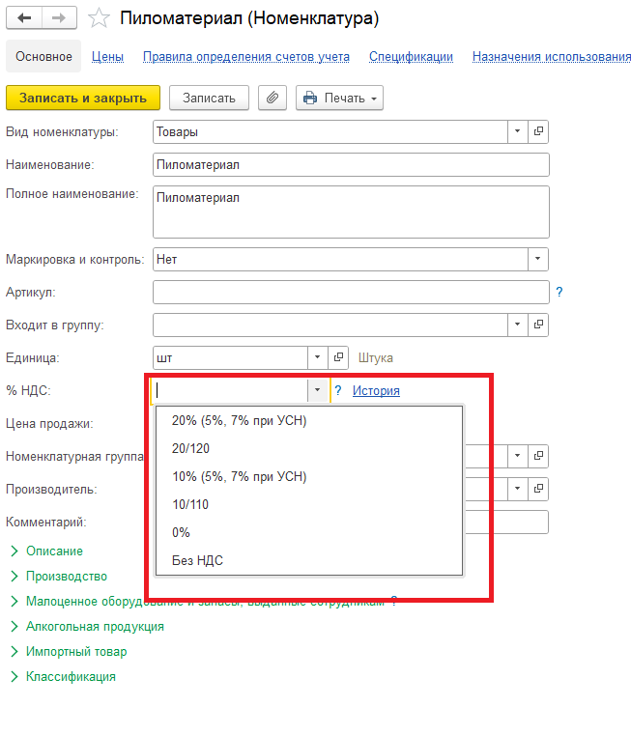Switch to the Цены tab
631x735 pixels.
tap(107, 56)
